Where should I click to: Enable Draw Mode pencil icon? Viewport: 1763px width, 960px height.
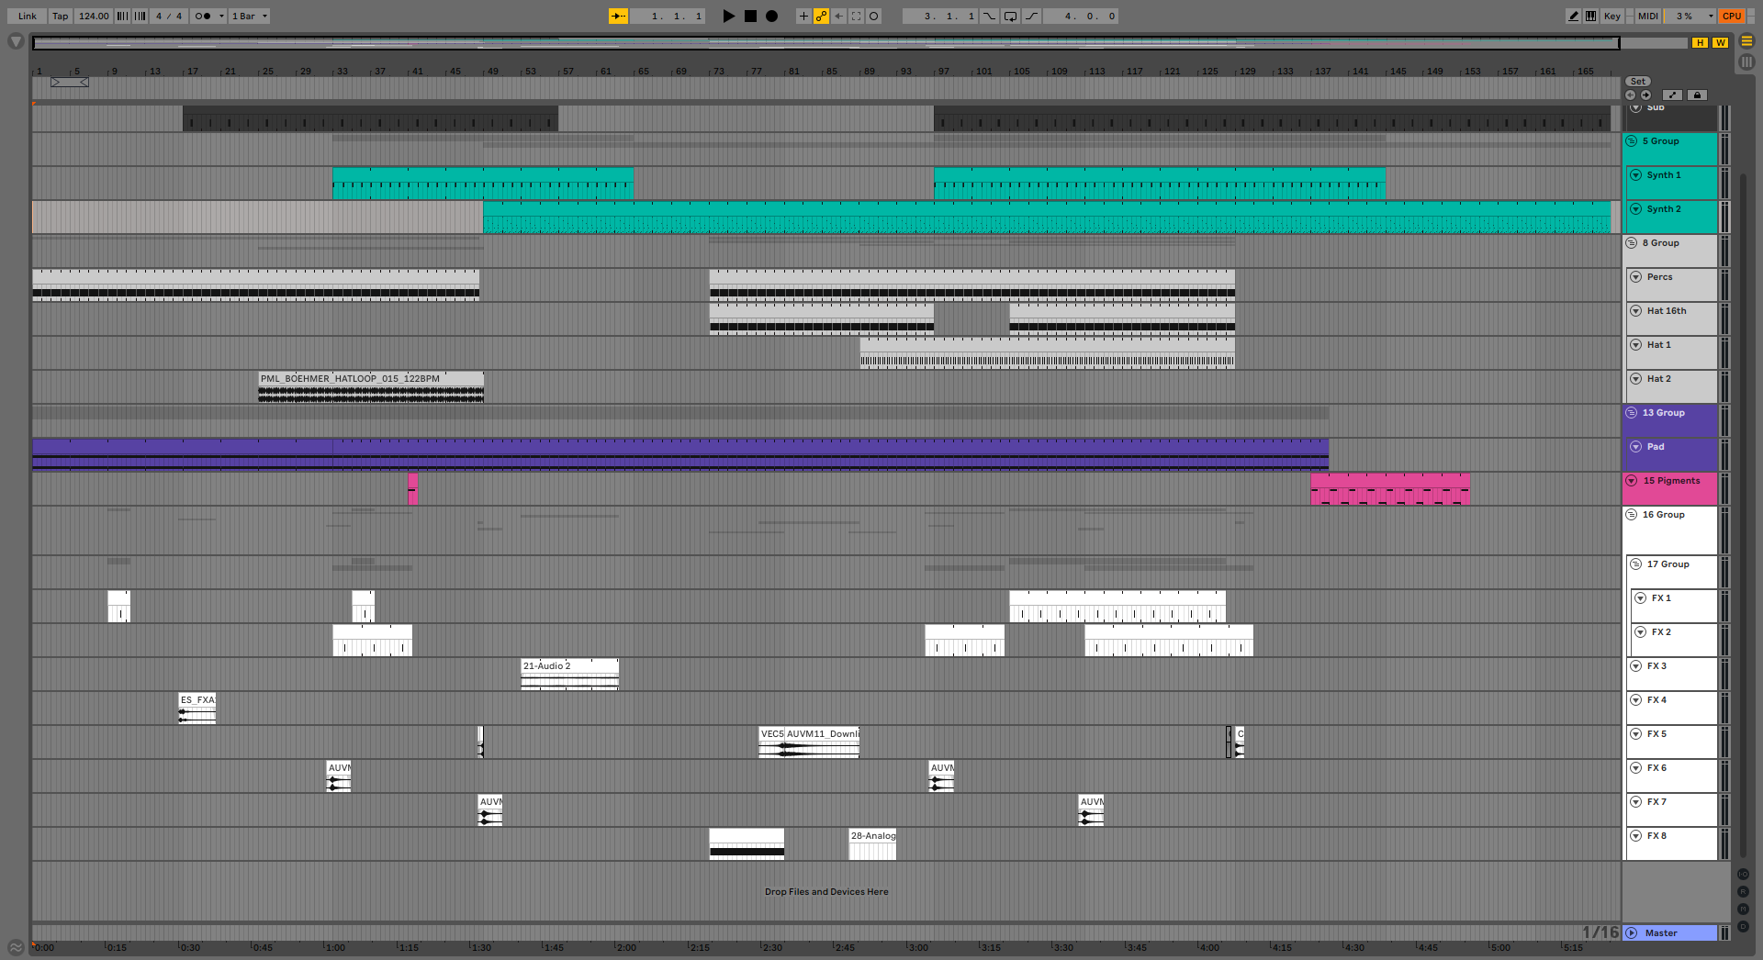tap(1574, 16)
